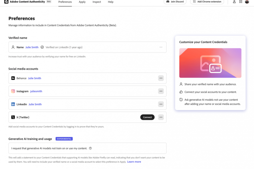Open the user profile avatar
Image resolution: width=254 pixels, height=169 pixels.
[x=247, y=2]
